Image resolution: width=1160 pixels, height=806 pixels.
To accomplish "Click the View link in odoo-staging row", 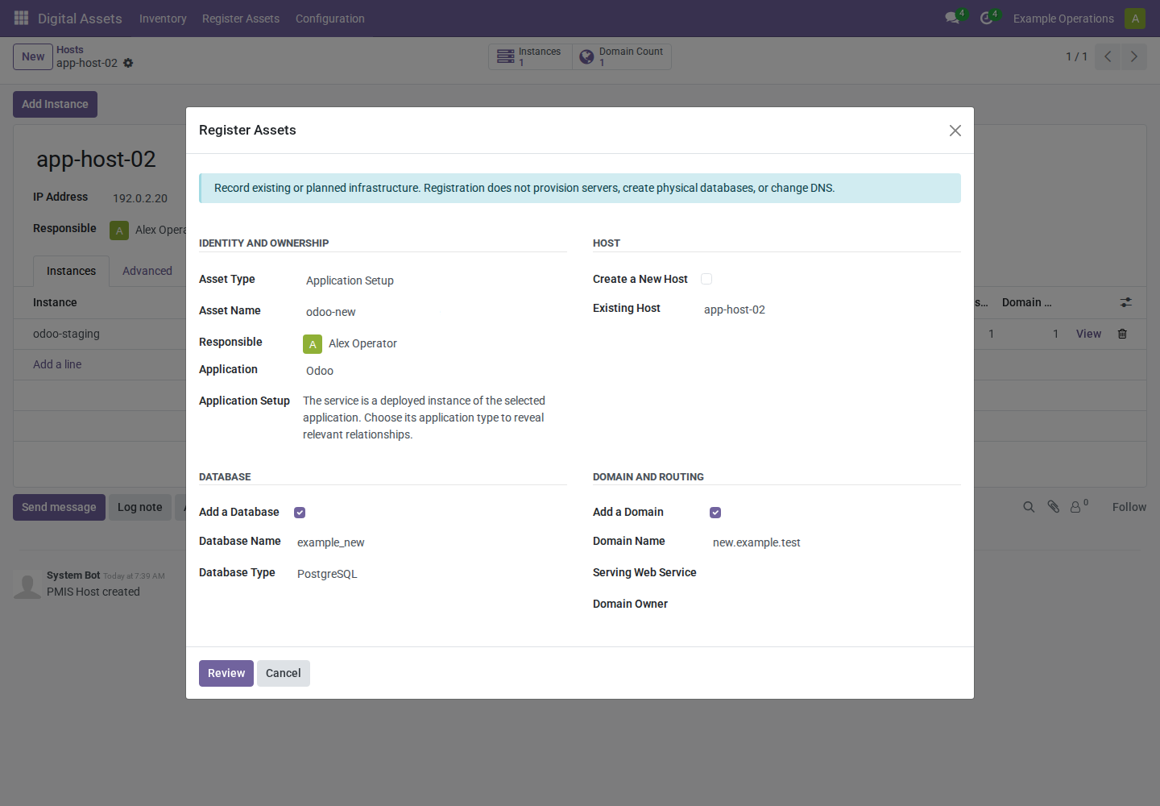I will pos(1088,334).
